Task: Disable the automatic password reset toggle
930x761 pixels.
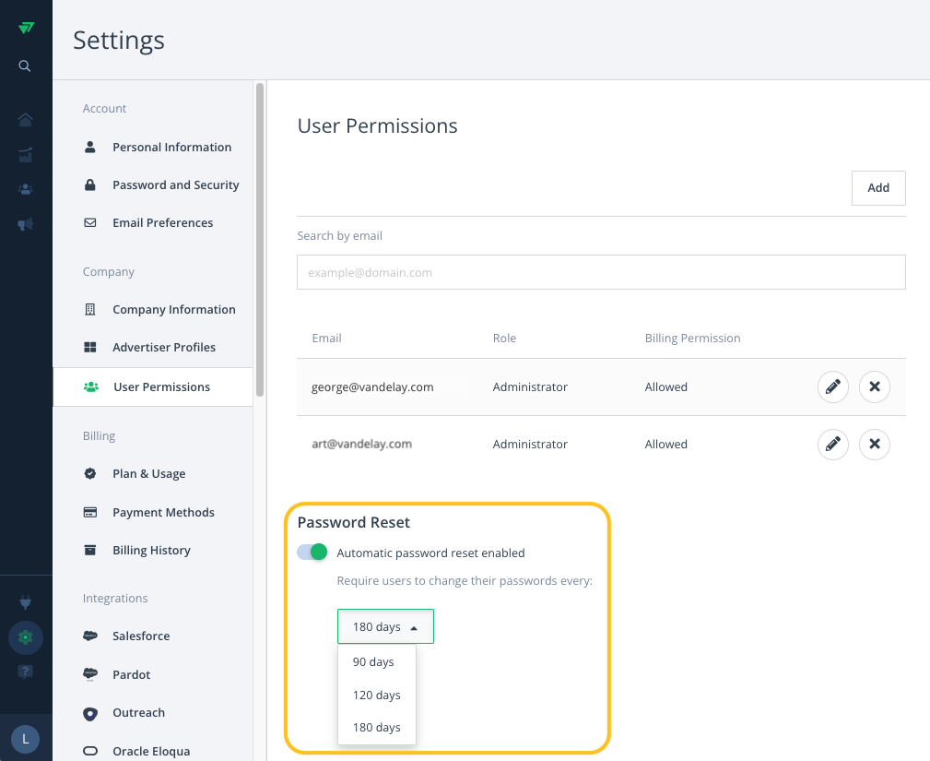Action: pos(312,552)
